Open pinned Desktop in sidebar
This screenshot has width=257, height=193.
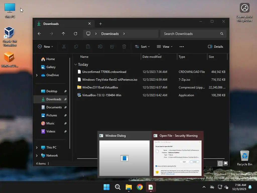pos(52,91)
